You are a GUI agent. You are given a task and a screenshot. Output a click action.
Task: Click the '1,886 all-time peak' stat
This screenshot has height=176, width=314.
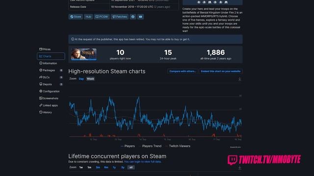(x=216, y=54)
